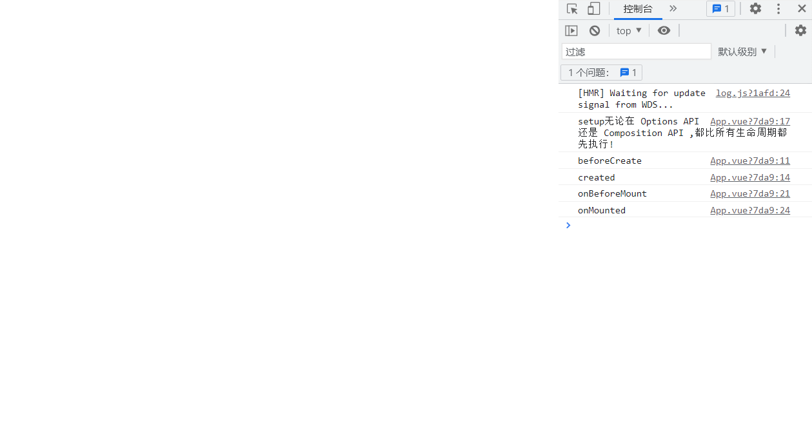Screen dimensions: 812x439
Task: Open the top JavaScript context dropdown
Action: pyautogui.click(x=629, y=31)
